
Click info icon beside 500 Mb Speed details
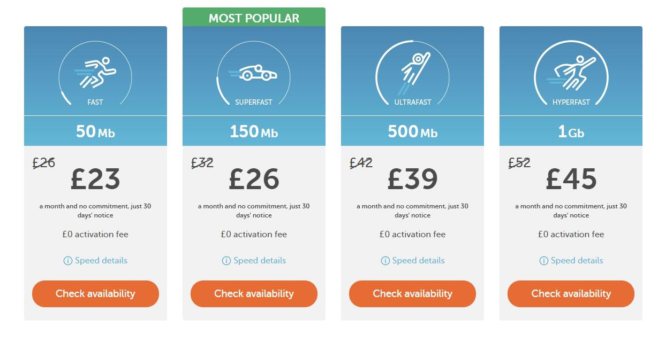pyautogui.click(x=385, y=261)
